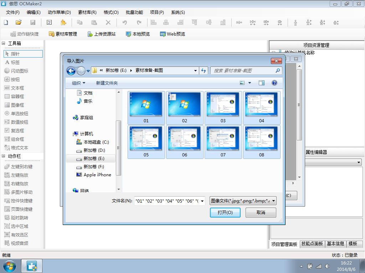Screen dimensions: 365x273
Task: Click the Delete X toolbar icon
Action: [x=108, y=22]
